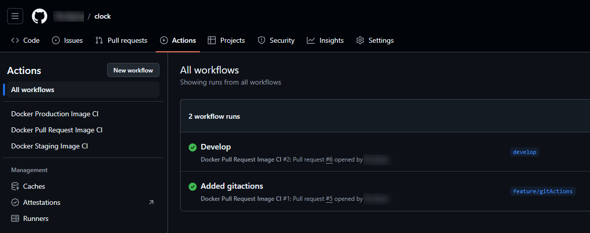590x233 pixels.
Task: Open Attestations under Management
Action: (83, 202)
